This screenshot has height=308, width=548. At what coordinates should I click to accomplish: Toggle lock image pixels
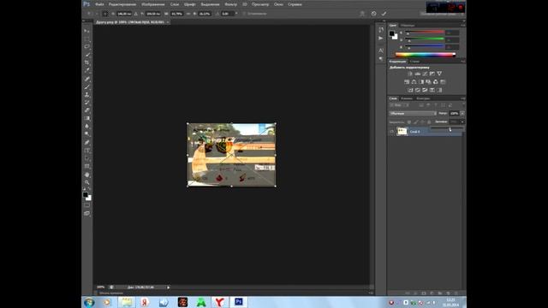[x=416, y=121]
